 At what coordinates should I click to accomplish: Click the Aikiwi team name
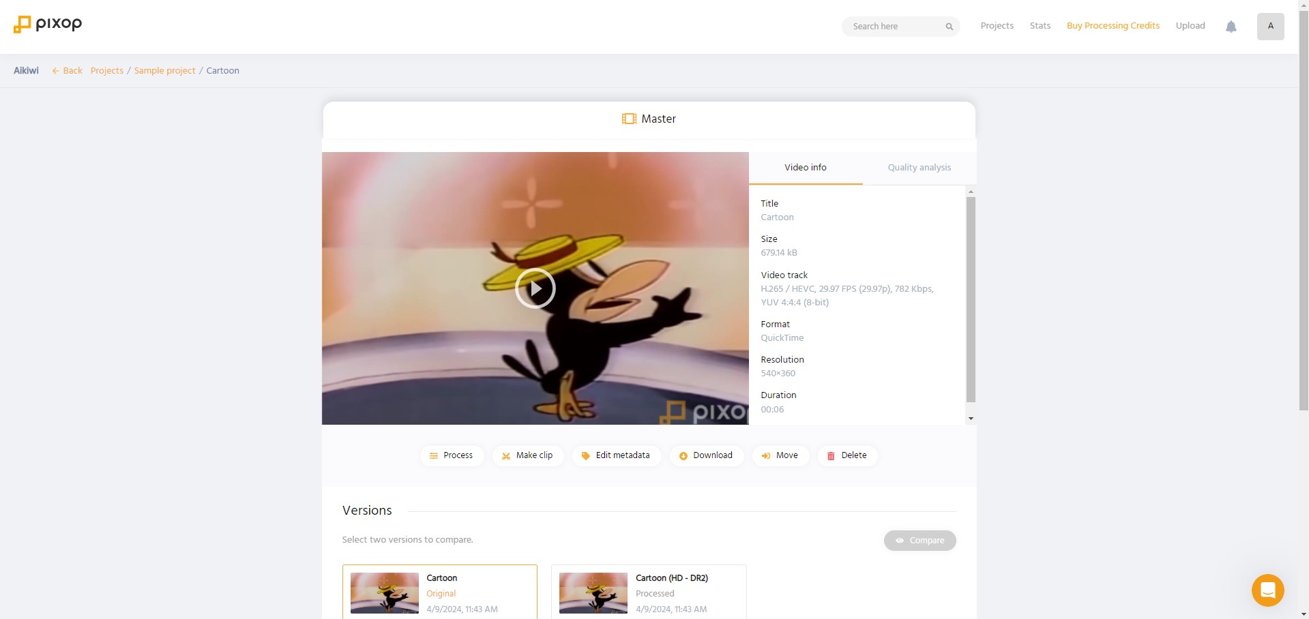point(26,71)
